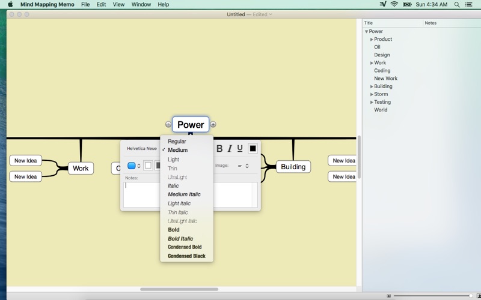Click the small zoom-out icon by slider
The width and height of the screenshot is (481, 300).
pos(388,296)
